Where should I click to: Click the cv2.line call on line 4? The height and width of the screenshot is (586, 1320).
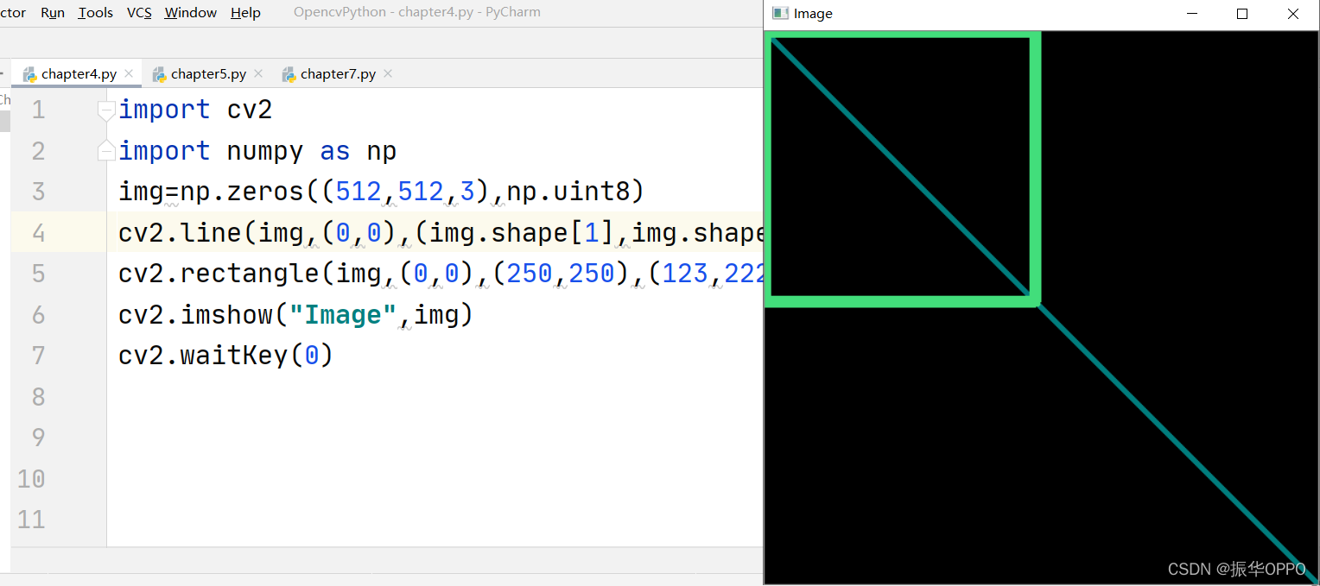click(441, 233)
